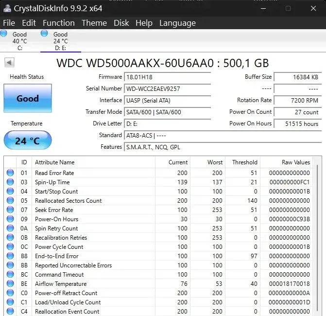Click the Threshold column header
Screen dimensions: 326x316
(242, 162)
